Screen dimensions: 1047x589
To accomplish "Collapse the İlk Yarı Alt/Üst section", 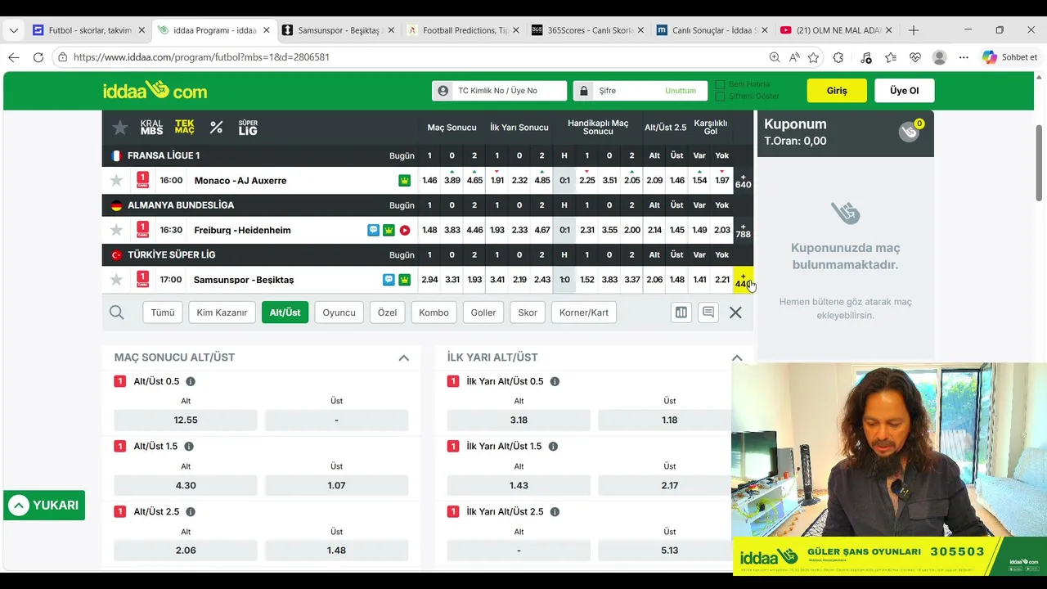I will click(736, 357).
